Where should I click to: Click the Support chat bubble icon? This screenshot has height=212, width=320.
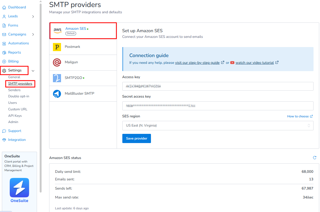pos(4,131)
